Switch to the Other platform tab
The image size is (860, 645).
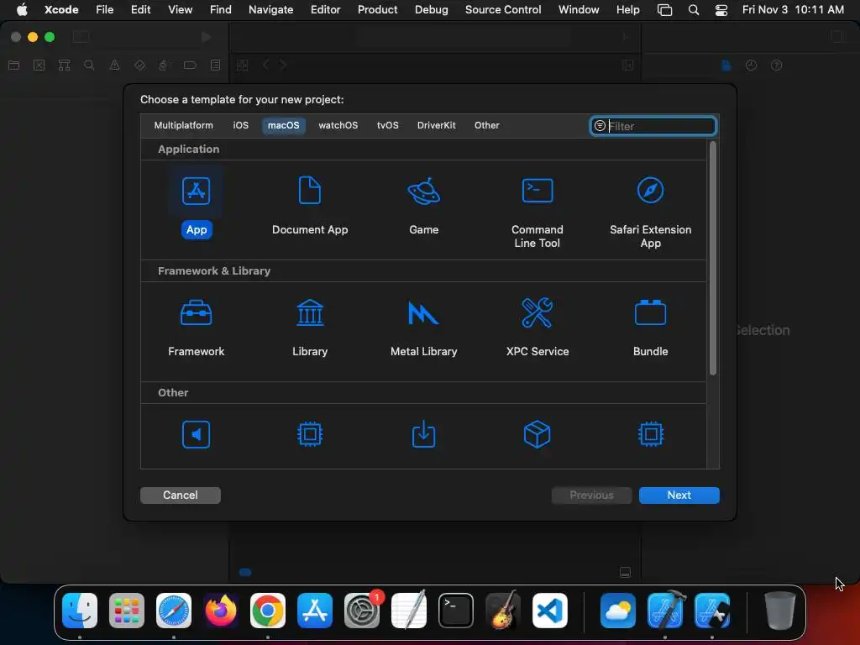tap(486, 125)
